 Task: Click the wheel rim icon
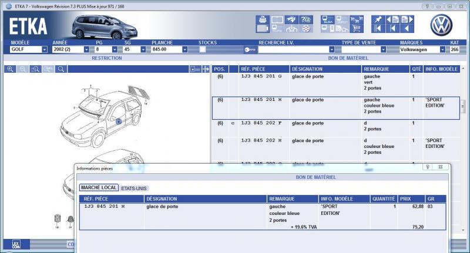point(305,28)
